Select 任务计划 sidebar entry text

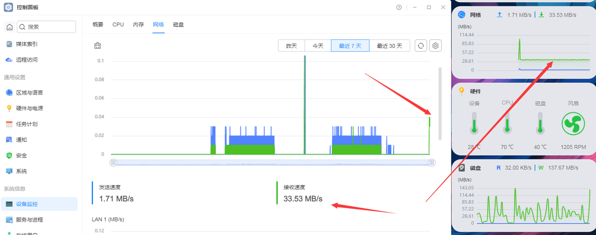click(x=27, y=124)
